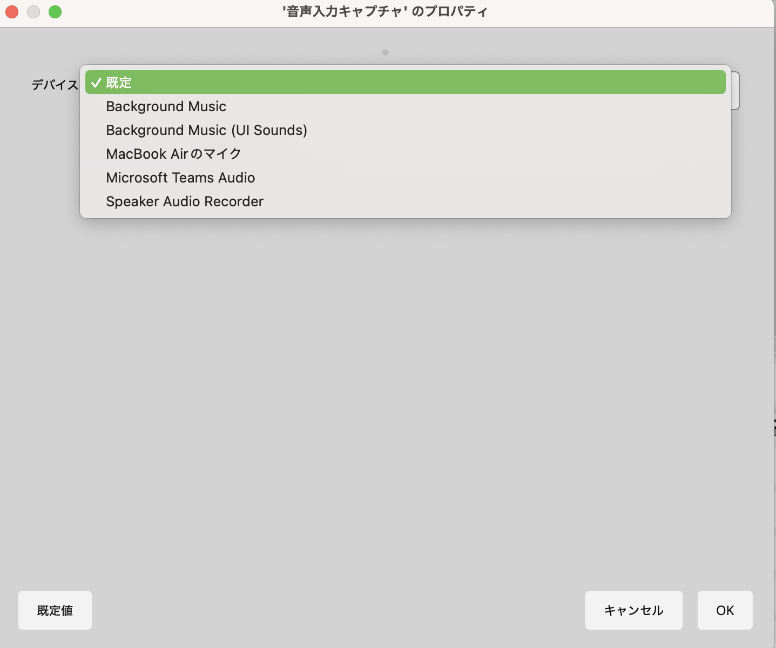
Task: Pick Background Music (UI Sounds) as device
Action: [x=206, y=130]
